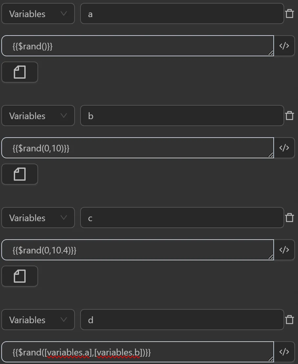Open code editor for the {{$rand()}} expression

coord(284,46)
